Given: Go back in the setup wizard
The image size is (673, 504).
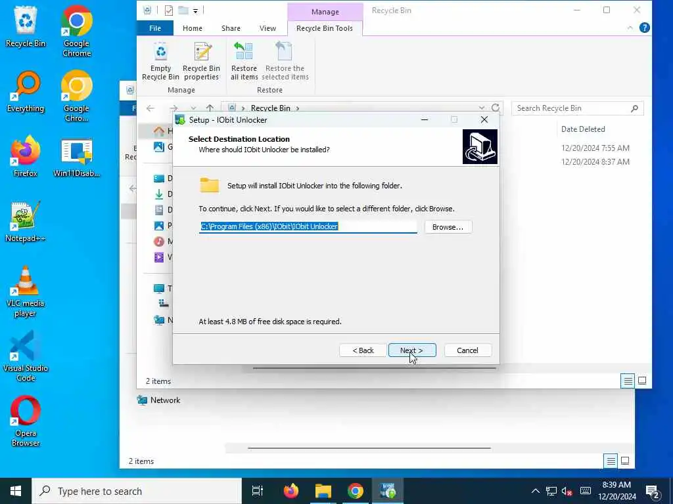Looking at the screenshot, I should tap(363, 350).
